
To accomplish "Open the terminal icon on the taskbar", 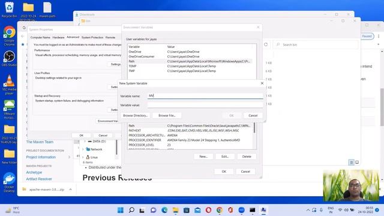I will [x=252, y=210].
